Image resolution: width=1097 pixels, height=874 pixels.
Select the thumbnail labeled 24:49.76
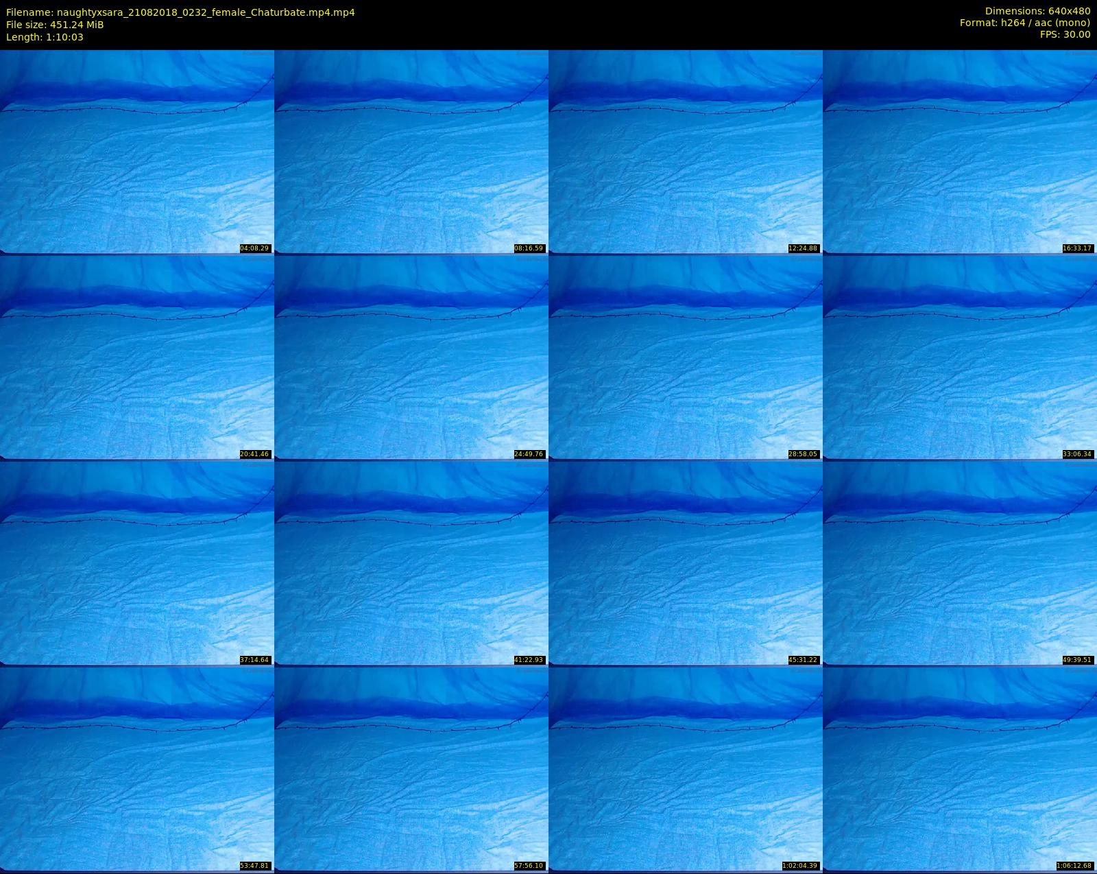coord(411,357)
